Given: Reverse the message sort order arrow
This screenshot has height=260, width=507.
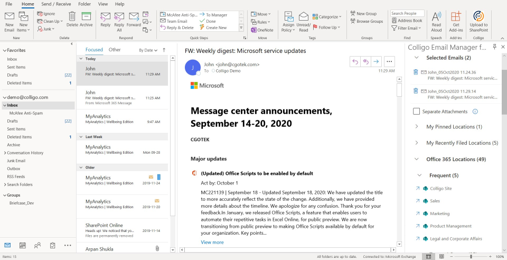Looking at the screenshot, I should coord(164,50).
